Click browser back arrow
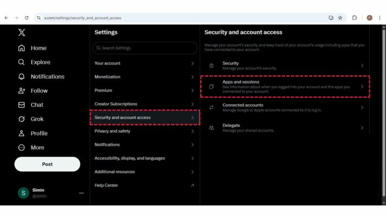Image resolution: width=386 pixels, height=217 pixels. tap(7, 18)
